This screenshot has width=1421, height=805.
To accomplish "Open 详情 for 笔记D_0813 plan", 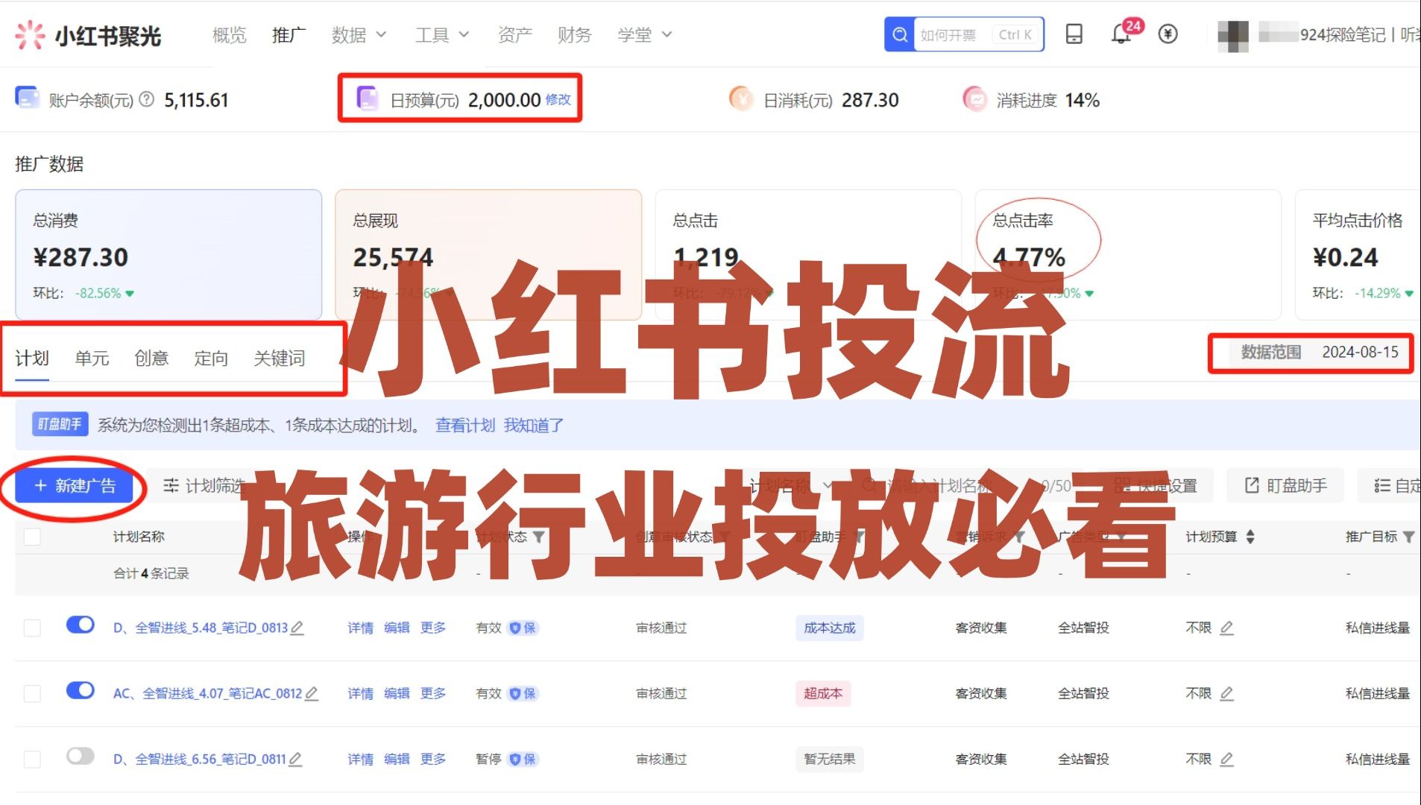I will coord(360,628).
